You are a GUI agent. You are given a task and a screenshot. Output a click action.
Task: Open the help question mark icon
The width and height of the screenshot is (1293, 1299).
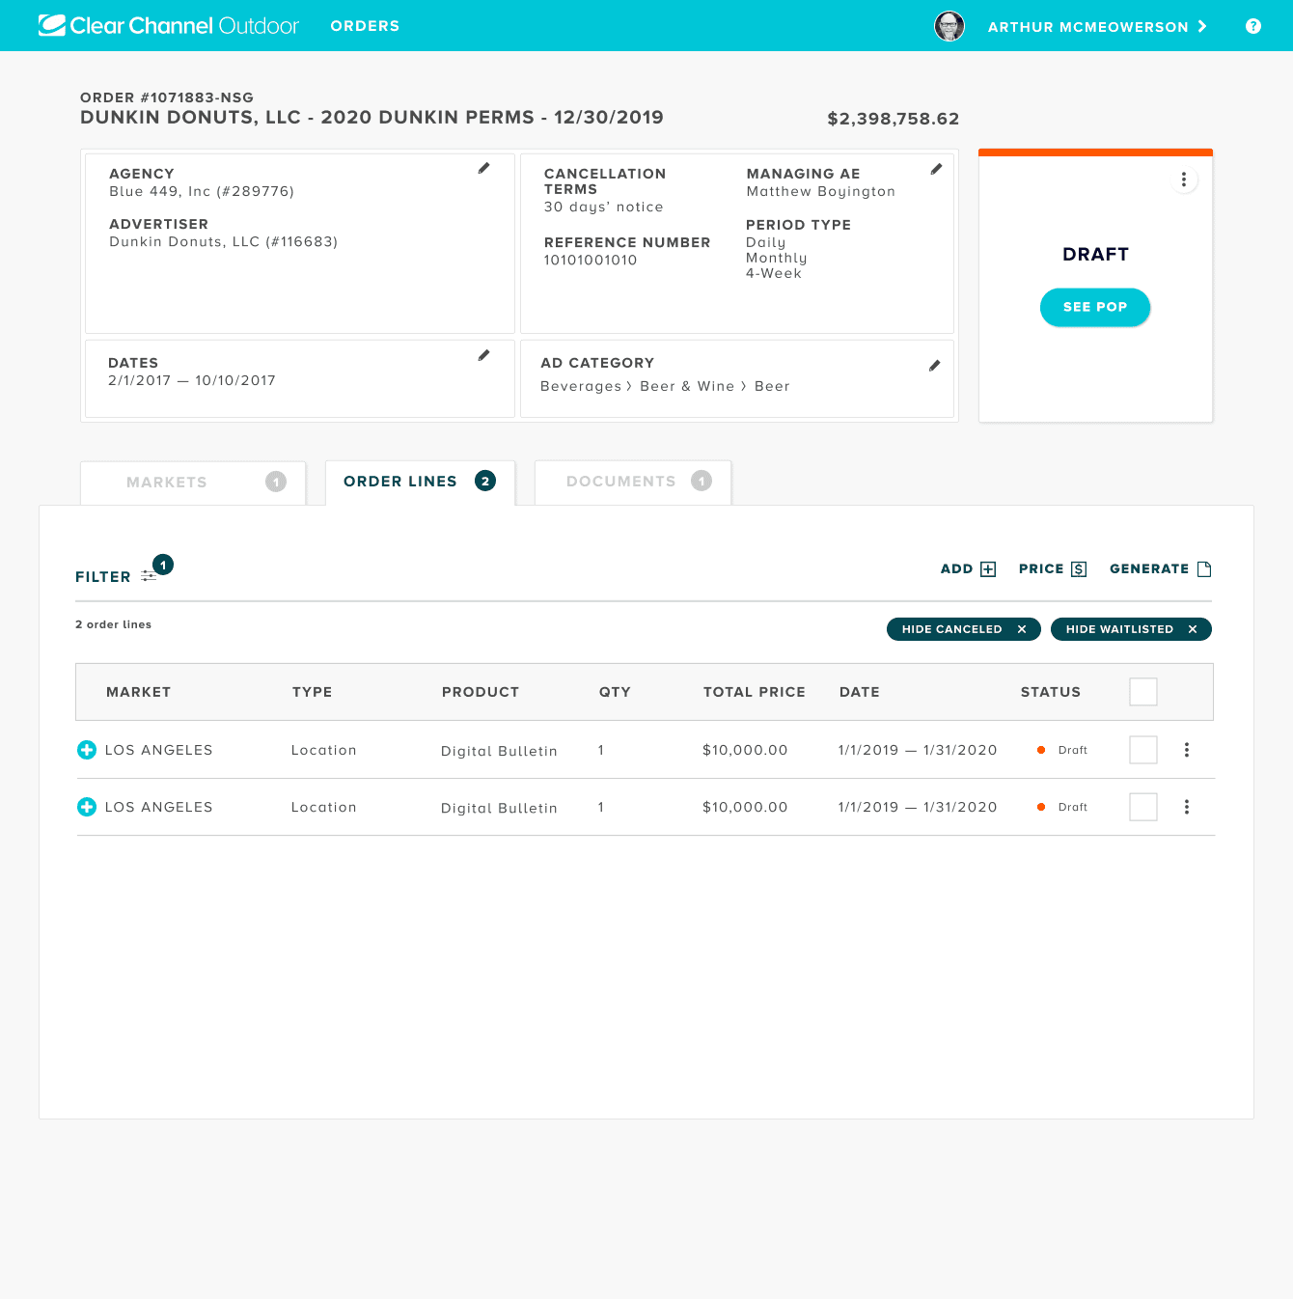1253,26
